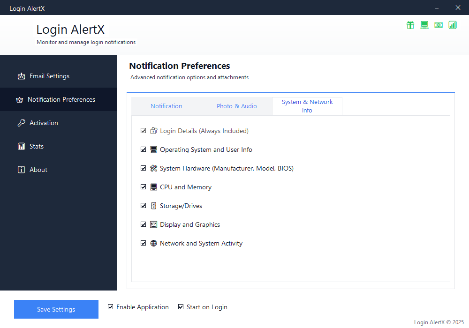469x328 pixels.
Task: Open Email Settings in sidebar
Action: (x=59, y=76)
